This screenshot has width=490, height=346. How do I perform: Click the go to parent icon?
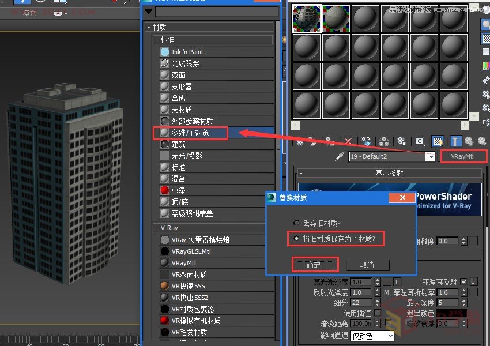pyautogui.click(x=469, y=141)
